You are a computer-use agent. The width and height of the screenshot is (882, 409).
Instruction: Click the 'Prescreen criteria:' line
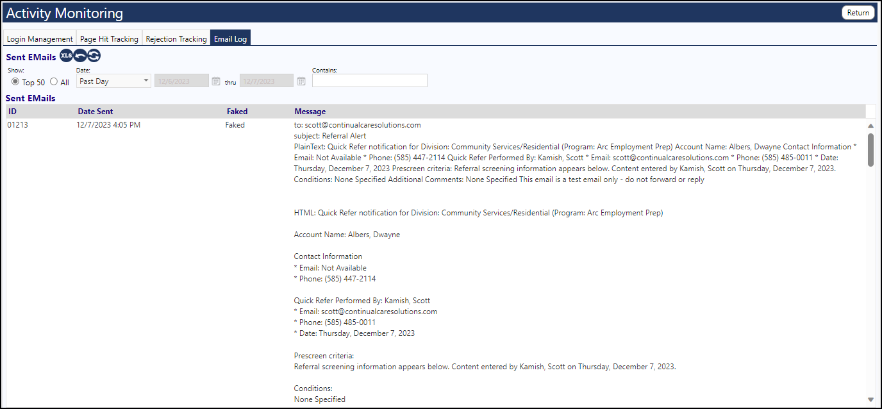tap(324, 356)
